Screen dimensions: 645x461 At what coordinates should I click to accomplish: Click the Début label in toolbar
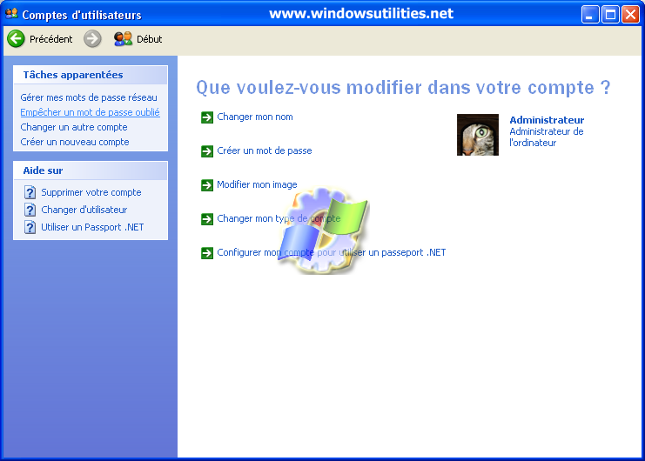[149, 39]
